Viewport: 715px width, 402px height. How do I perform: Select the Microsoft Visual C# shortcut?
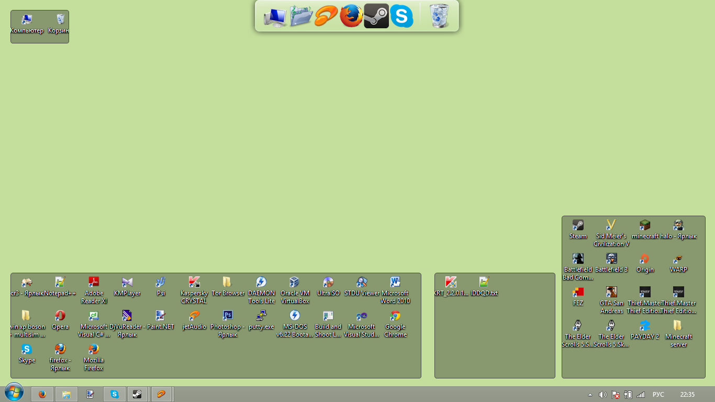coord(94,324)
